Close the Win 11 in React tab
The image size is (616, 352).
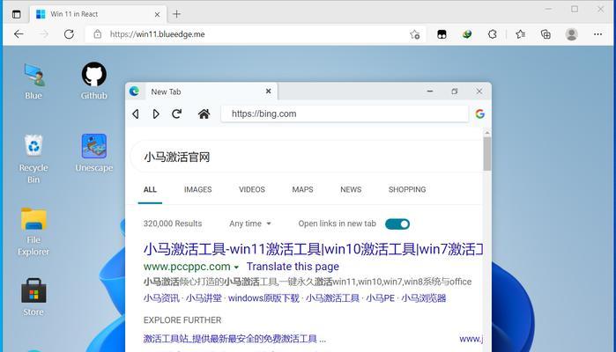click(x=157, y=14)
